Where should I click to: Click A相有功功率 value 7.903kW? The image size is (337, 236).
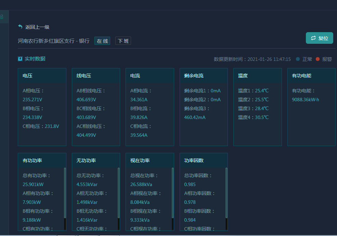pos(32,202)
